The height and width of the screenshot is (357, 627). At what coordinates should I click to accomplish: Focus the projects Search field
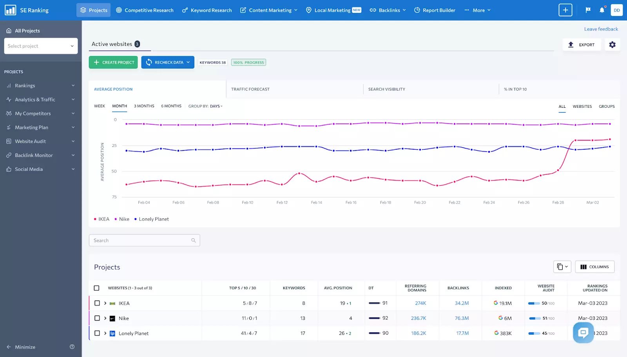click(x=144, y=240)
